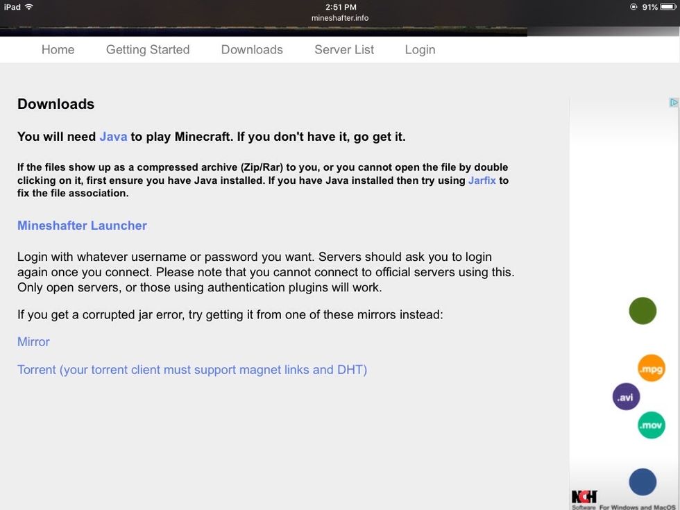Tap the rotation lock status icon
The image size is (680, 510).
(634, 7)
